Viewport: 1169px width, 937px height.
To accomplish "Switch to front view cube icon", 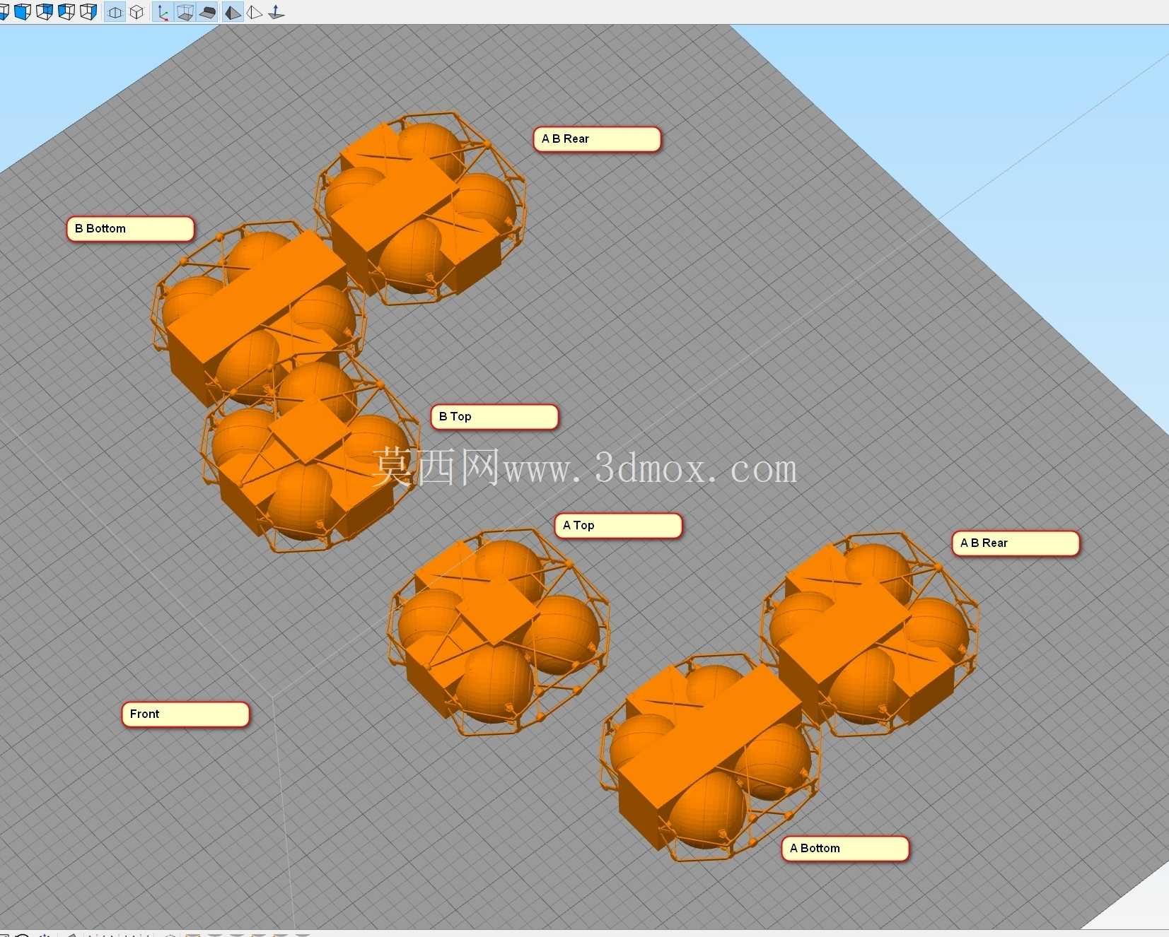I will pos(23,12).
